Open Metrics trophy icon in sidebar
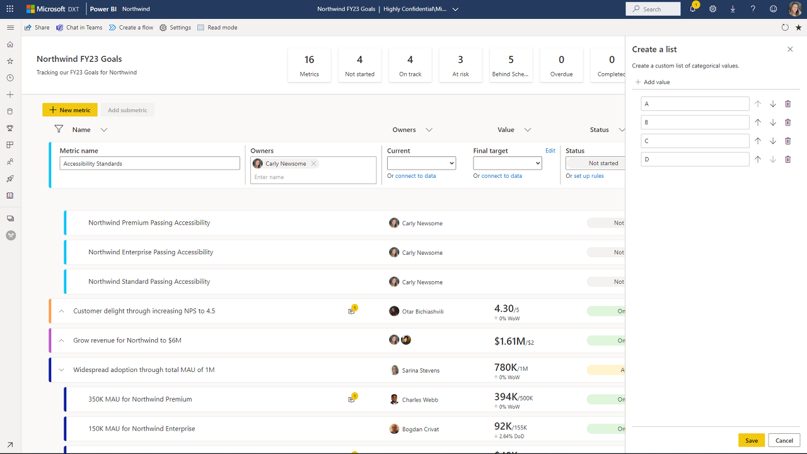The width and height of the screenshot is (807, 454). (x=10, y=128)
